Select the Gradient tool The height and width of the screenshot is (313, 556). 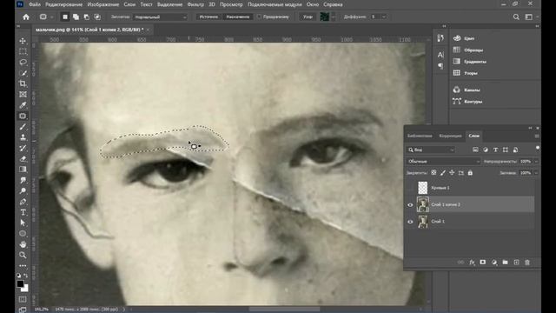[23, 170]
